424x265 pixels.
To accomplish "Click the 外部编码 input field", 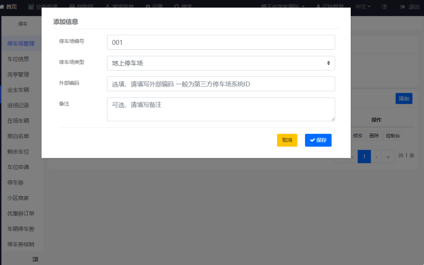I will [x=221, y=84].
